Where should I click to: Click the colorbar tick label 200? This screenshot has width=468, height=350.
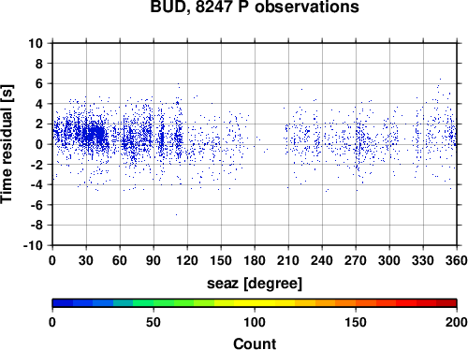(x=457, y=322)
